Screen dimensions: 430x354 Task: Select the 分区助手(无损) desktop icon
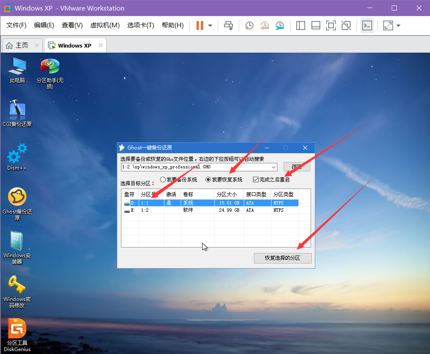tap(50, 73)
